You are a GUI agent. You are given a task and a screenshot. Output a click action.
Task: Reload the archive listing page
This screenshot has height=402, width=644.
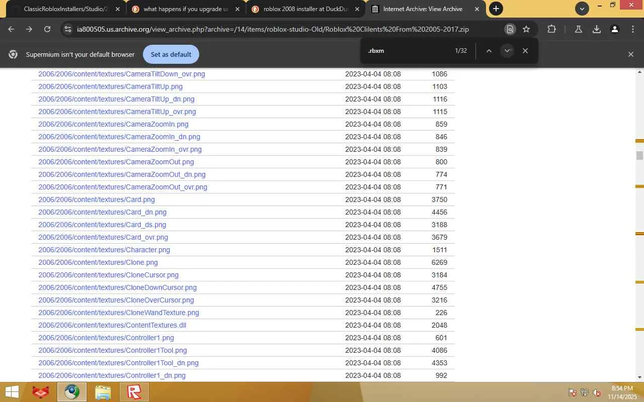(47, 29)
